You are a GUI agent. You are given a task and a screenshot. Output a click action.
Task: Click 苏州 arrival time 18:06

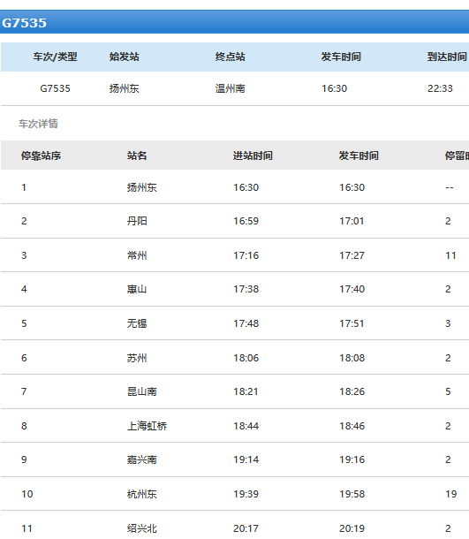(x=246, y=358)
